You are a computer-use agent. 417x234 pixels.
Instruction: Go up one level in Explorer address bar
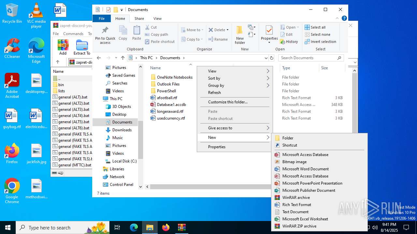123,58
